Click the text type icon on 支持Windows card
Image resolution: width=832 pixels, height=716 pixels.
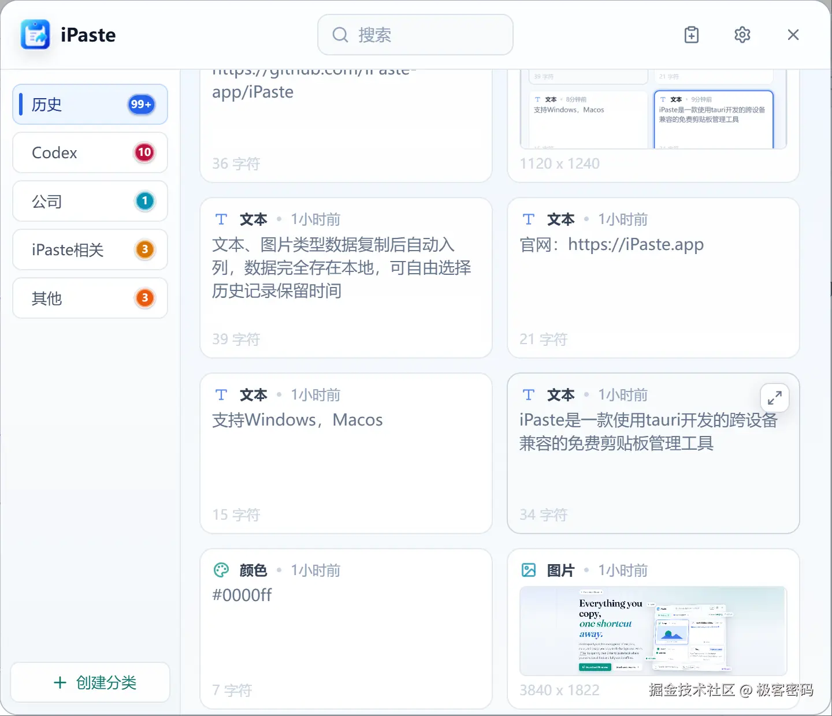(x=221, y=395)
